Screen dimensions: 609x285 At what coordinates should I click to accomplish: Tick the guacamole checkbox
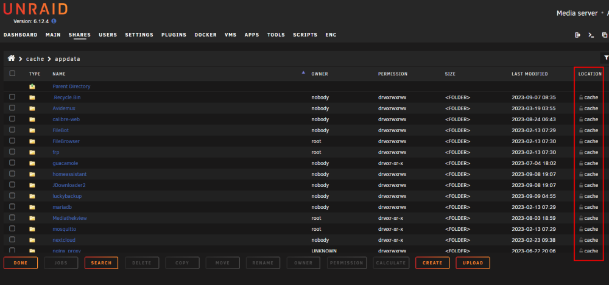[12, 163]
